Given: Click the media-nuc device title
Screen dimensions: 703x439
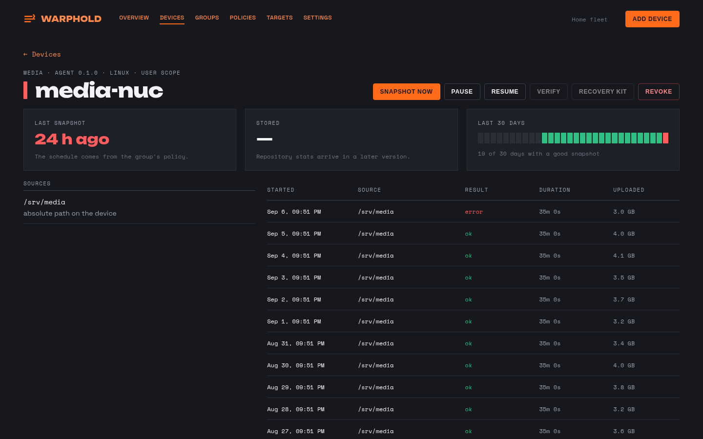Looking at the screenshot, I should point(99,90).
